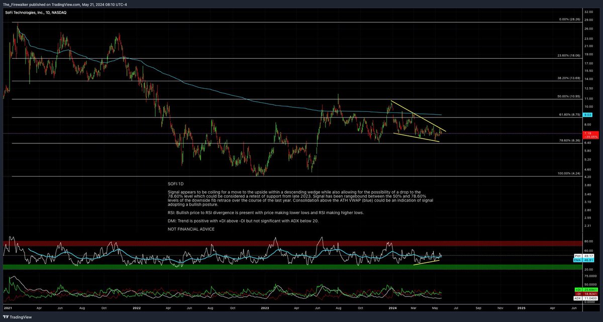Click the SOFI:1D annotation heading

(x=176, y=184)
